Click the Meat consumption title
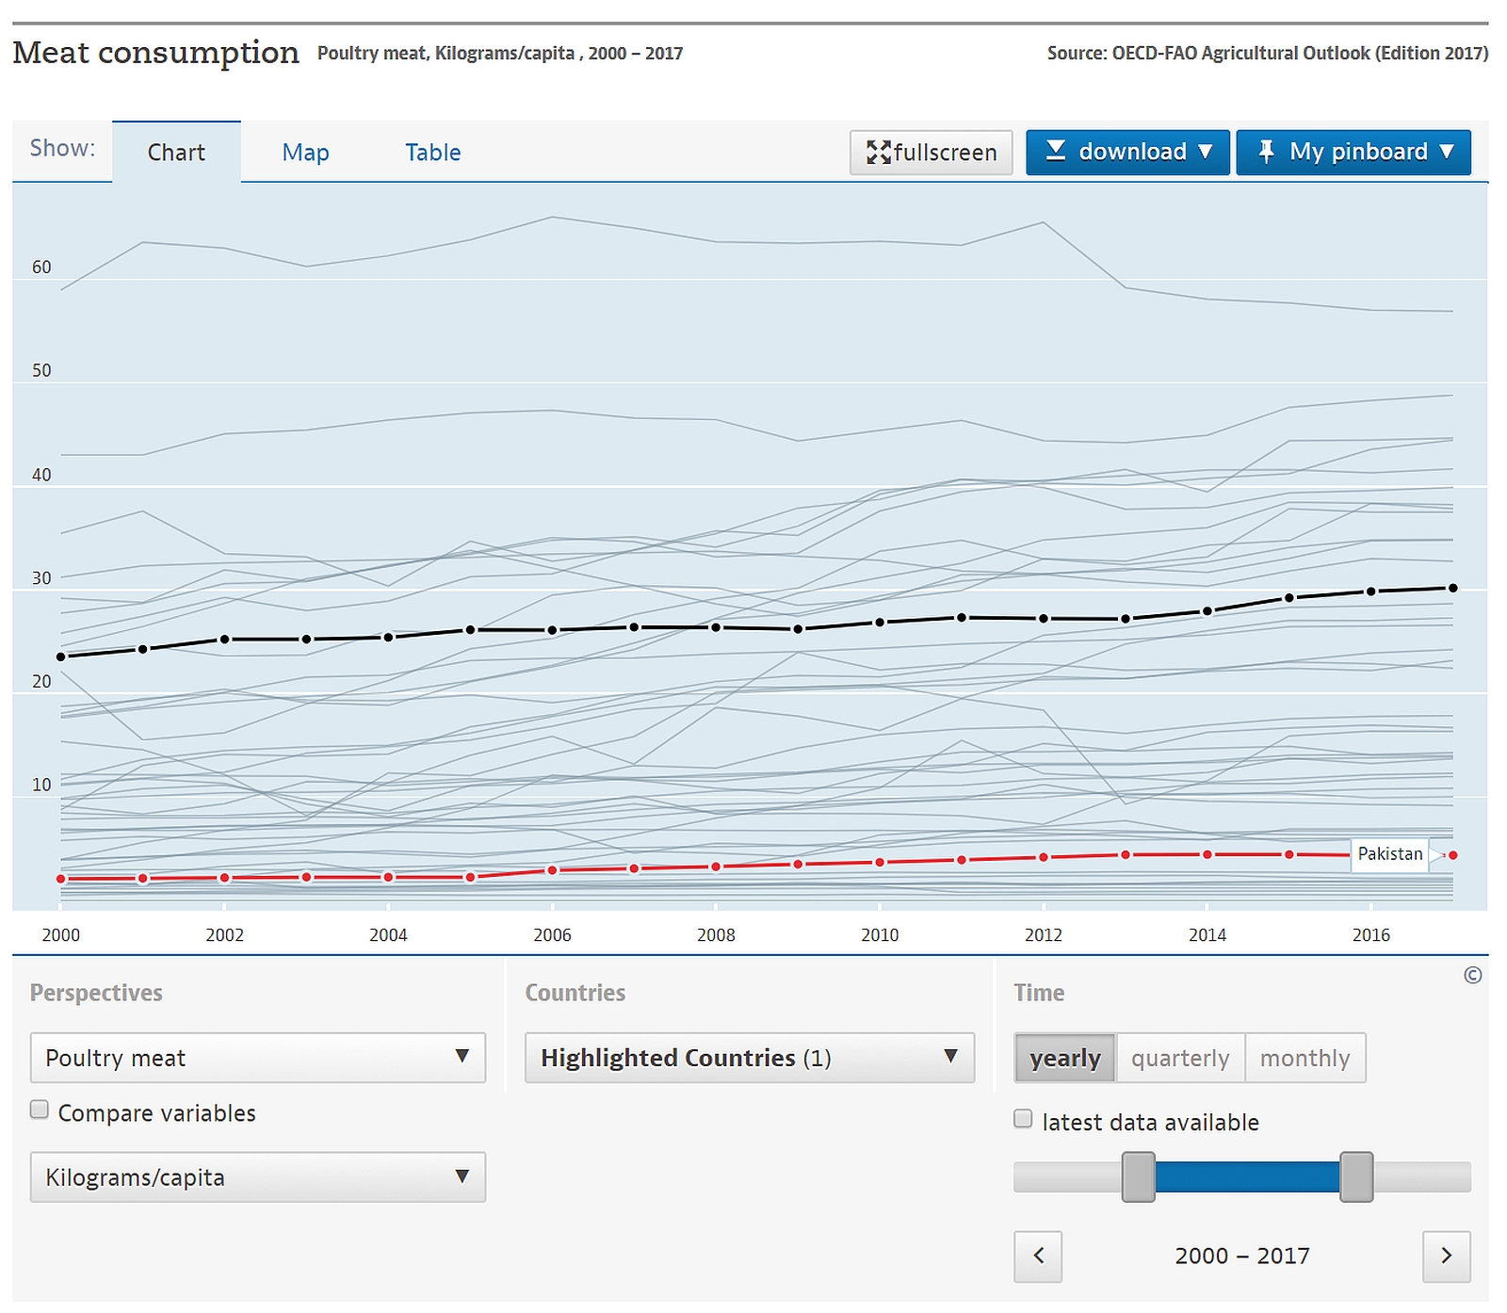The height and width of the screenshot is (1313, 1507). (155, 52)
